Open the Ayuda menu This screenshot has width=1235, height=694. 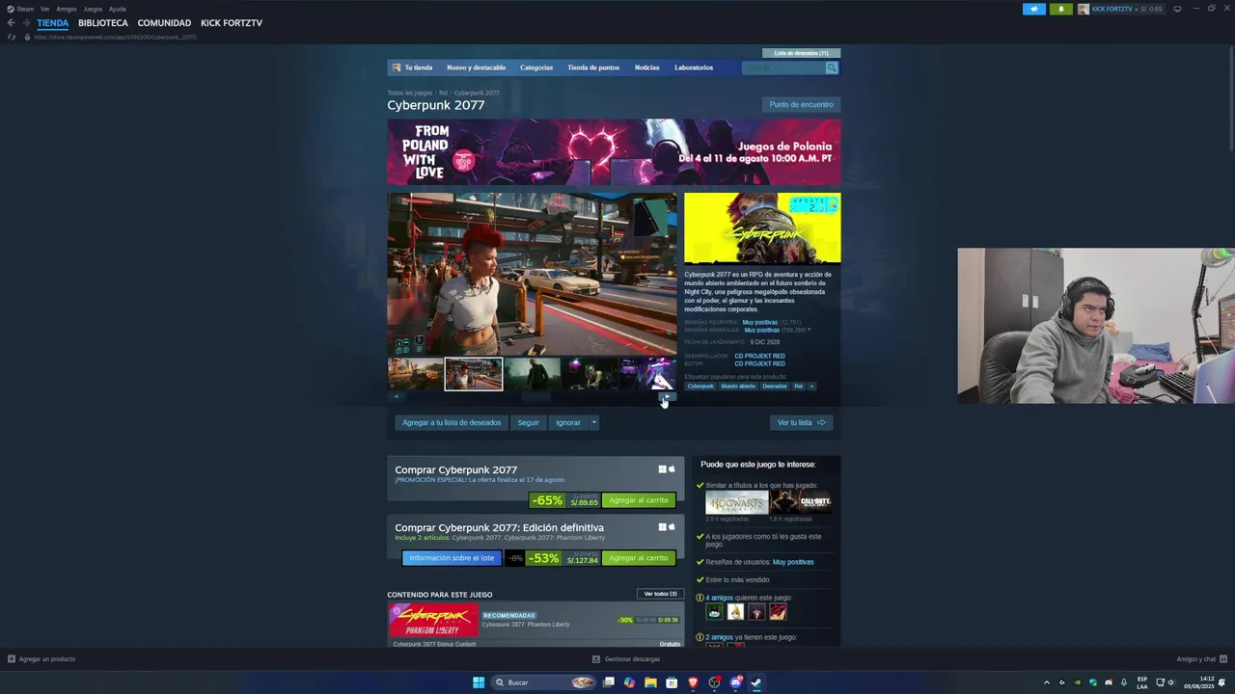tap(117, 9)
